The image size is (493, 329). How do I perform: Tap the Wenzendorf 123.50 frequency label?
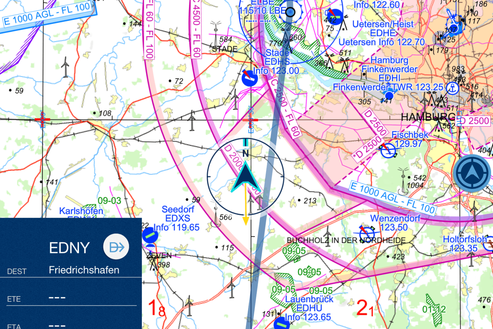tap(393, 227)
